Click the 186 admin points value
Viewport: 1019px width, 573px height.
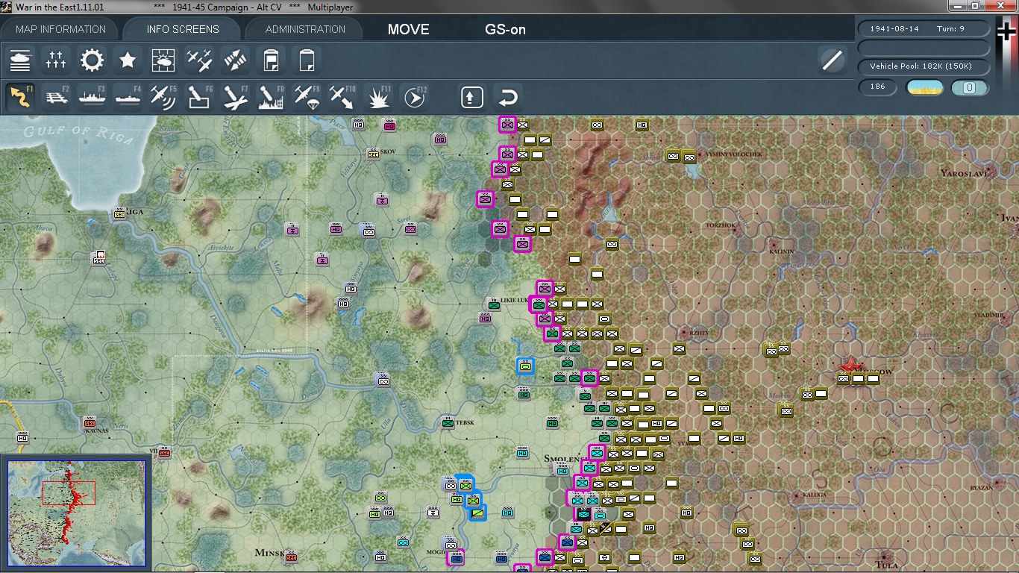point(878,87)
